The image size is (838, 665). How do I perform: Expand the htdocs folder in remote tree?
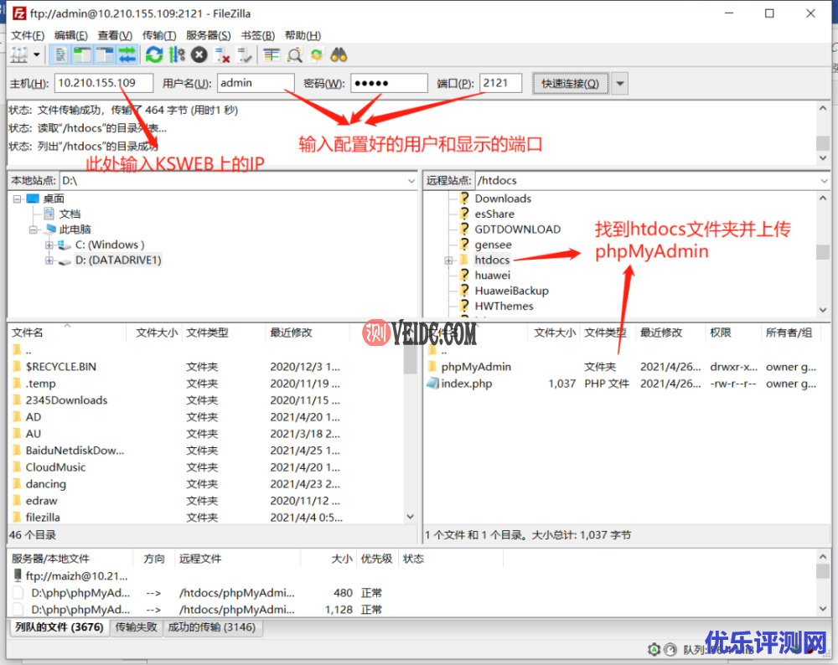[x=450, y=260]
